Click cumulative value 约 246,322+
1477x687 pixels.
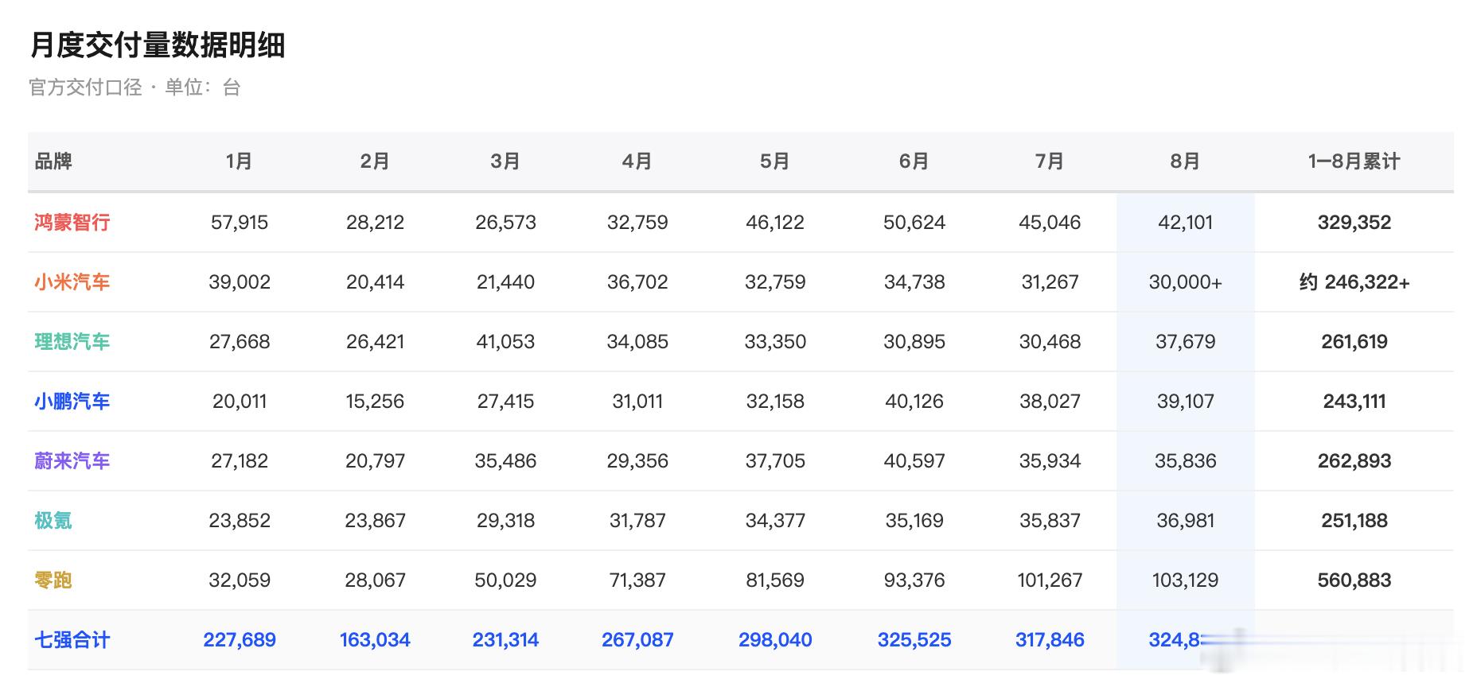pyautogui.click(x=1354, y=282)
